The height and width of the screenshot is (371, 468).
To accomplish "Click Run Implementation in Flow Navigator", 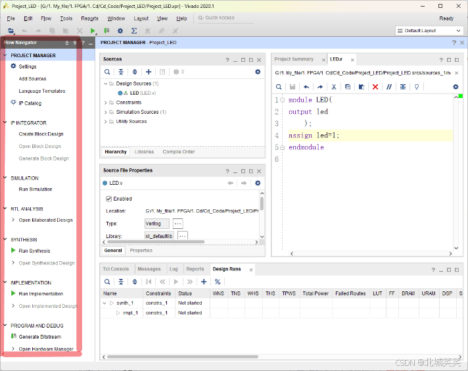I will point(41,293).
